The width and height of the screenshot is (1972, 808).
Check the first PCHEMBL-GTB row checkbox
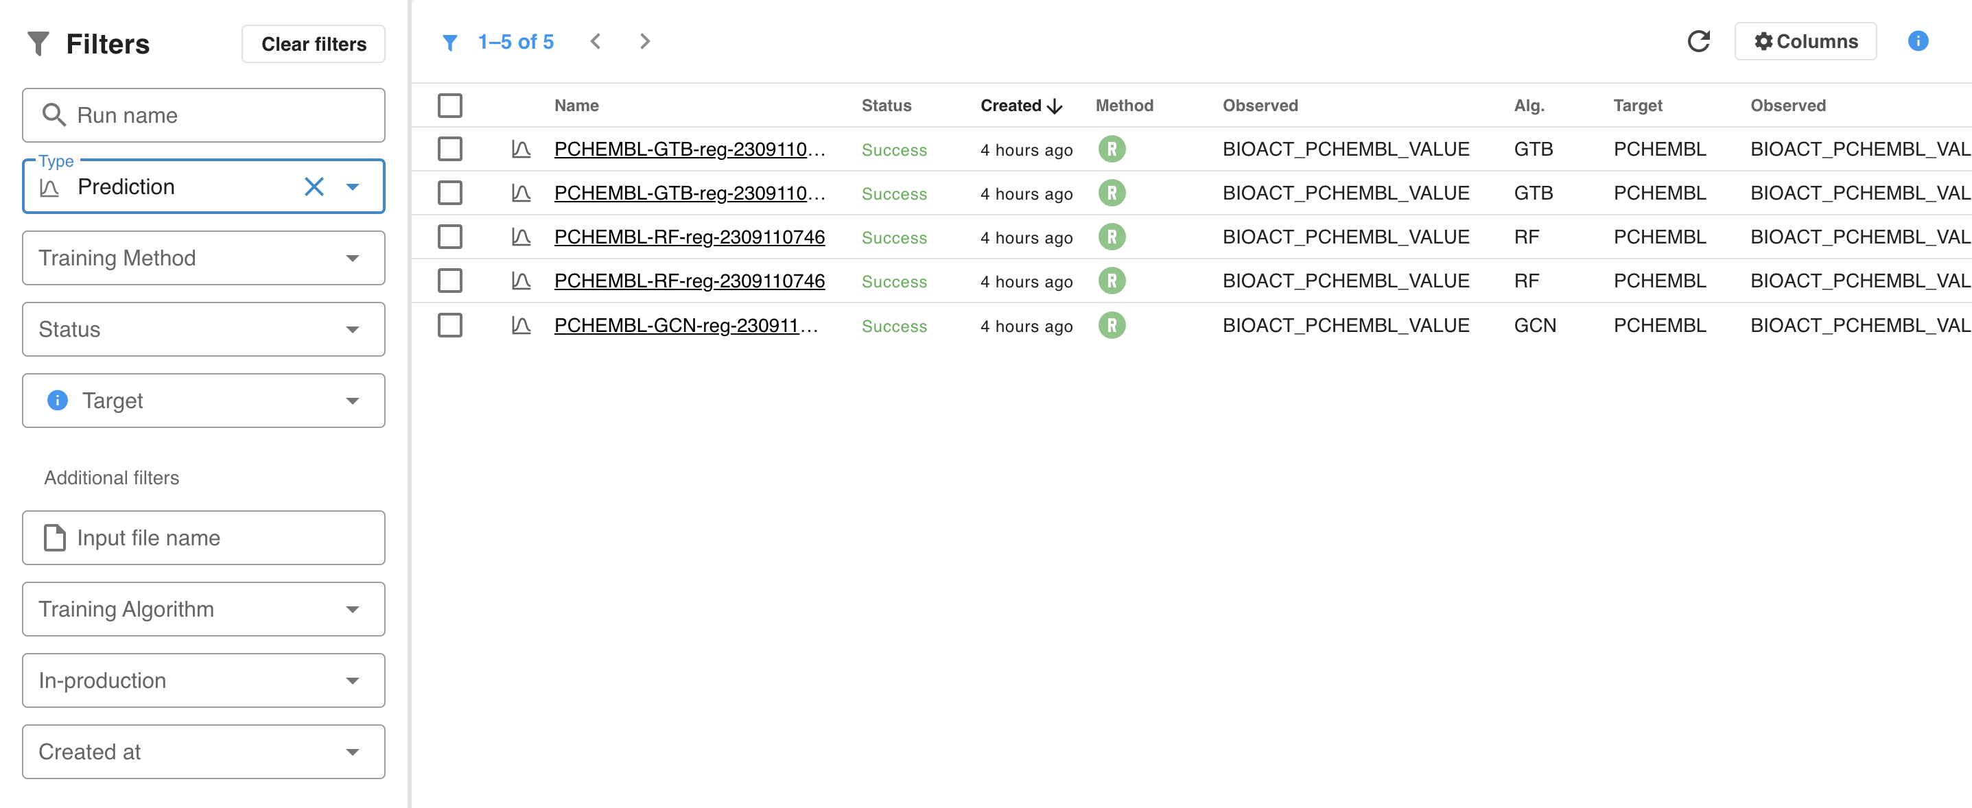click(x=450, y=150)
